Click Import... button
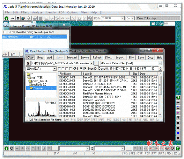 (121, 58)
